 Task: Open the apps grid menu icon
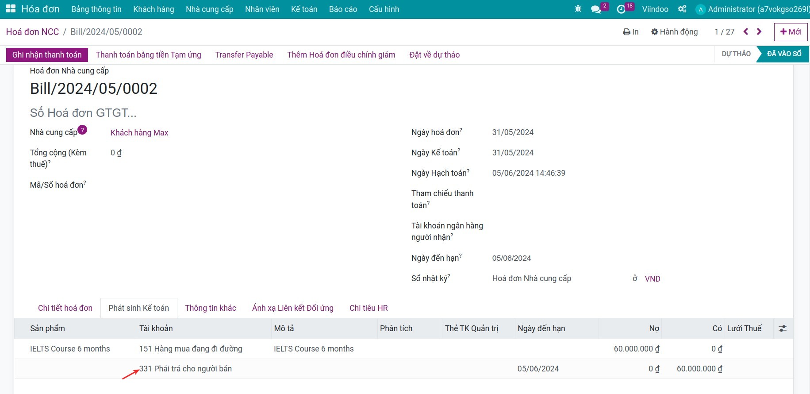11,9
